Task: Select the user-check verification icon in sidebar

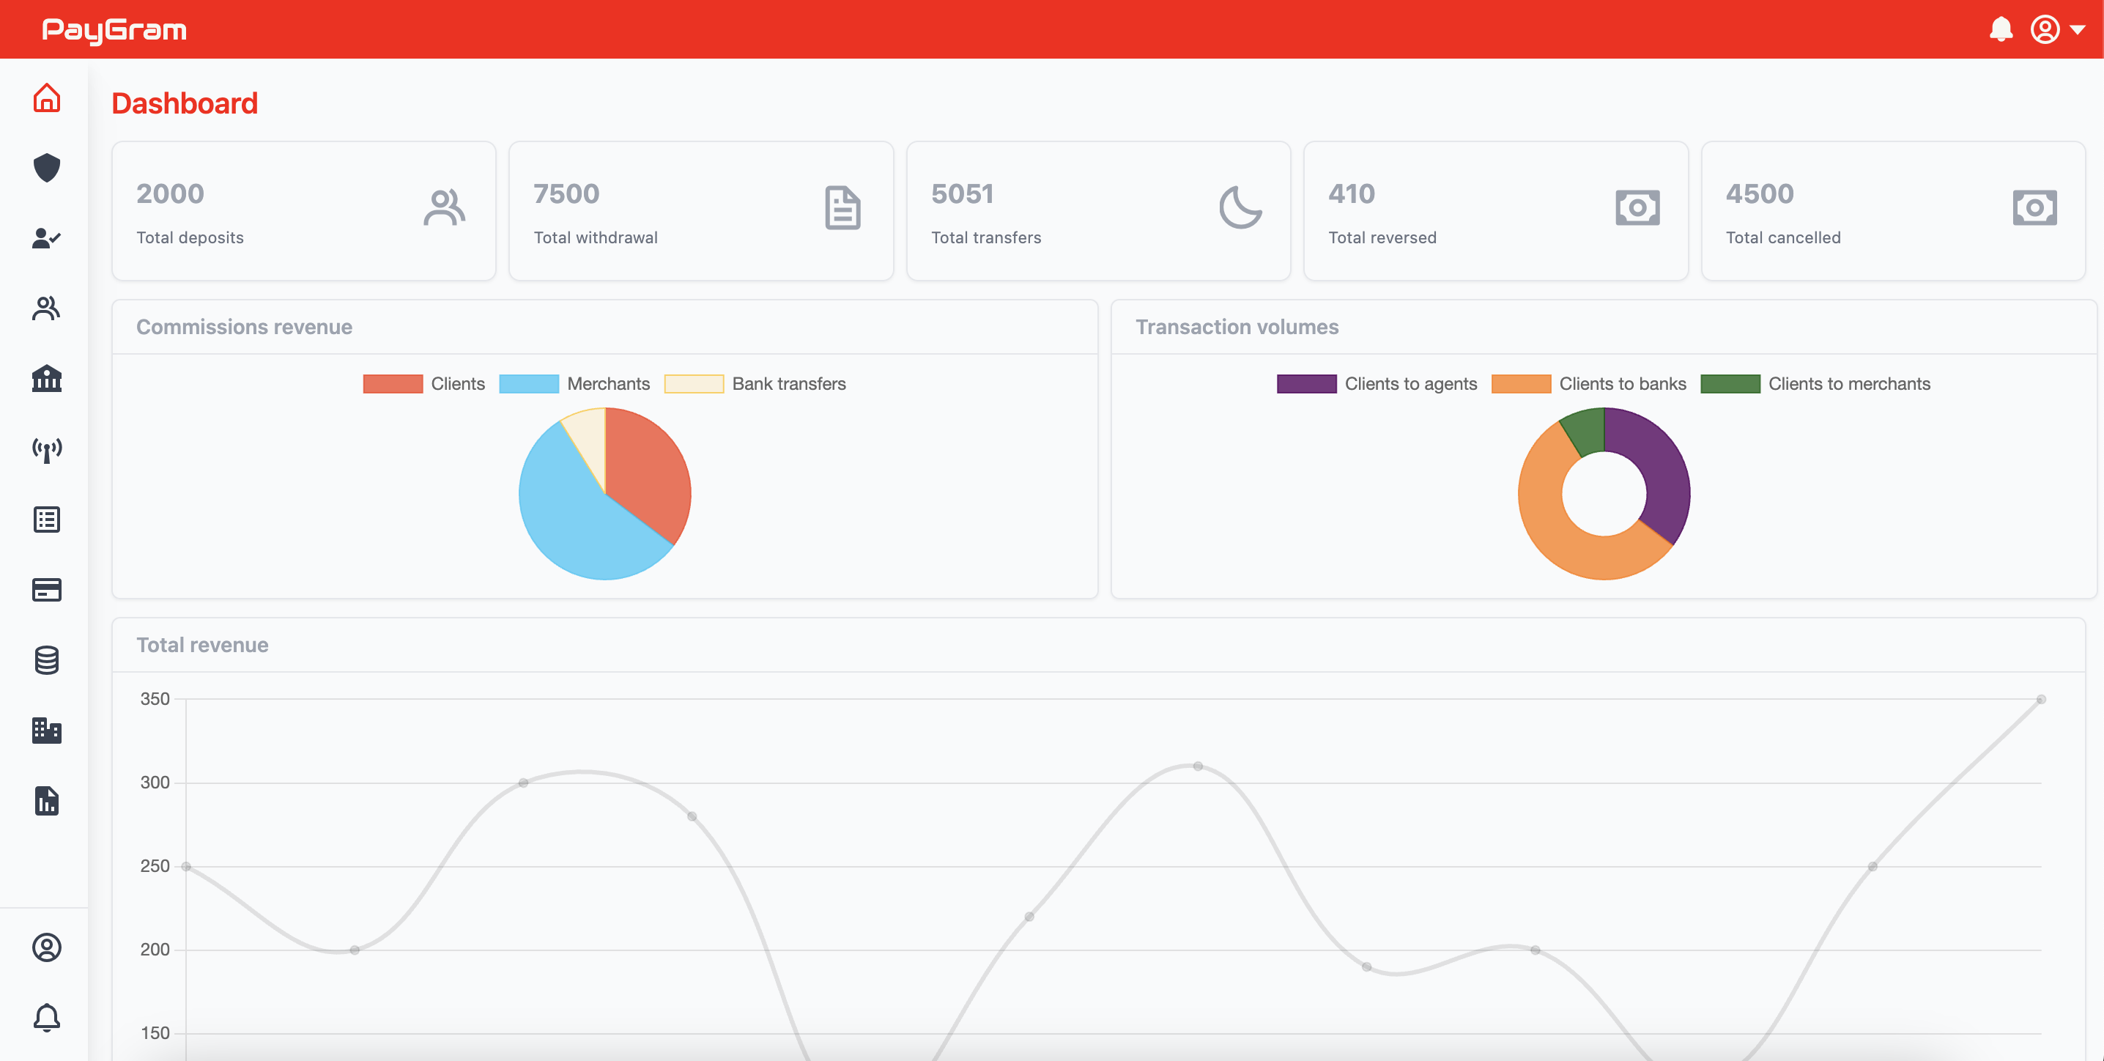Action: click(x=47, y=238)
